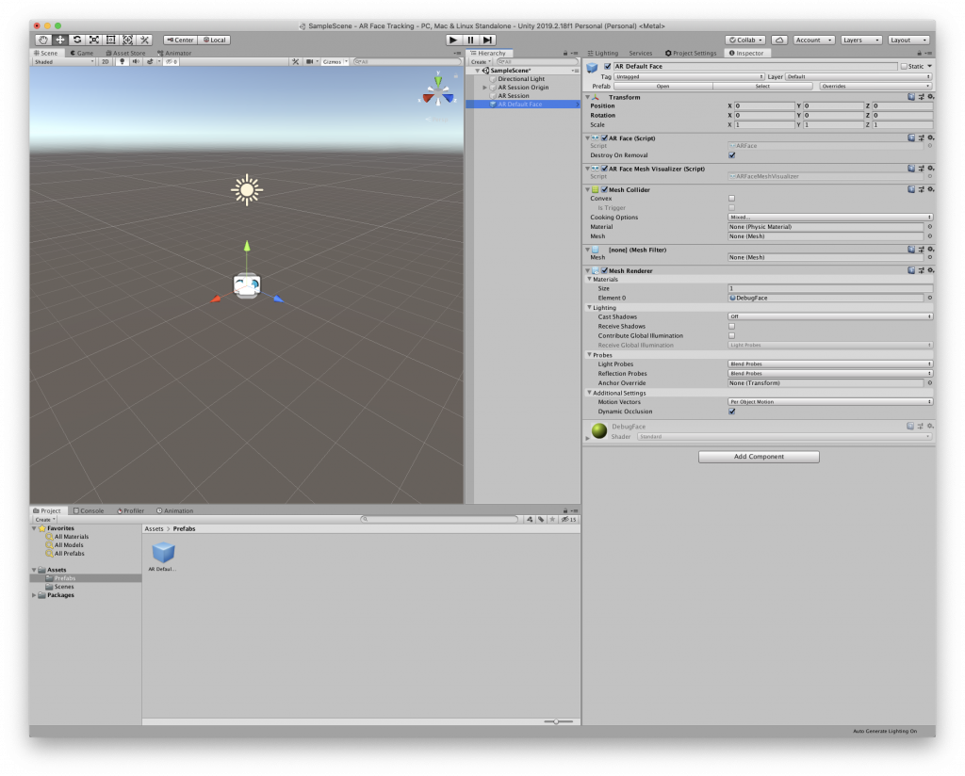965x776 pixels.
Task: Click the prefab Select button
Action: click(x=762, y=86)
